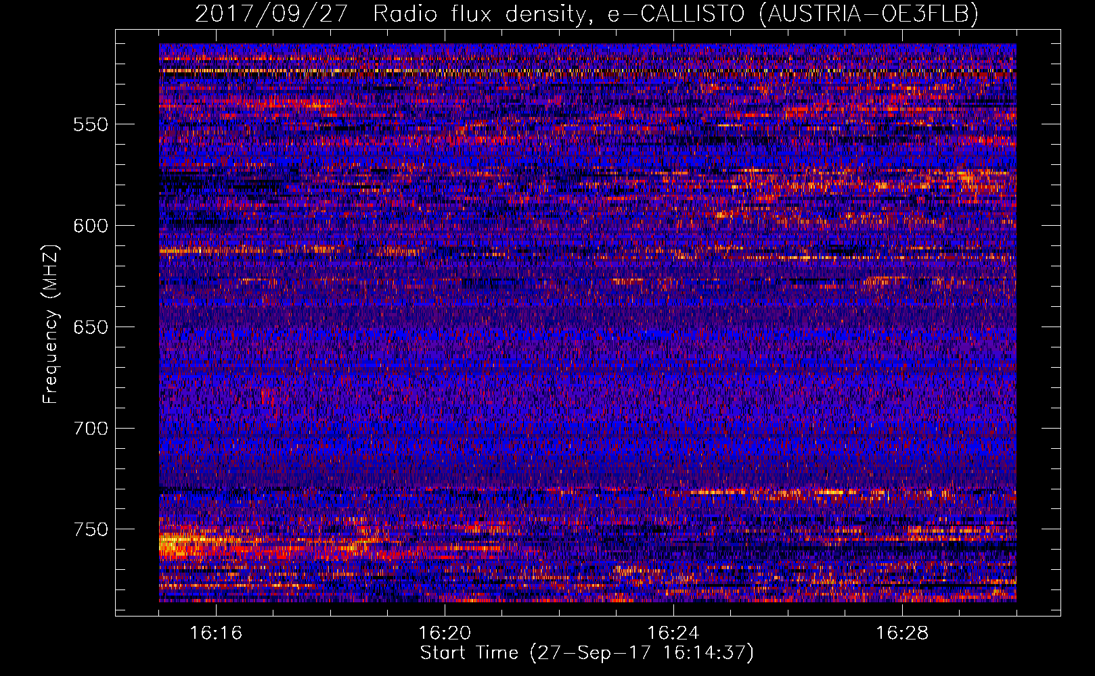The height and width of the screenshot is (676, 1095).
Task: Click the 'e-CALLISTO' text in the title
Action: 676,14
